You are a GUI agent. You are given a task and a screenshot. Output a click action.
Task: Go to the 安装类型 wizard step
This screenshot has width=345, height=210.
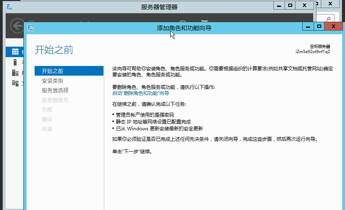coord(52,81)
